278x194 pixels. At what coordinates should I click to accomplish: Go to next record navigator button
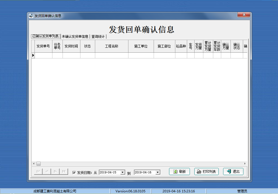coord(55,171)
